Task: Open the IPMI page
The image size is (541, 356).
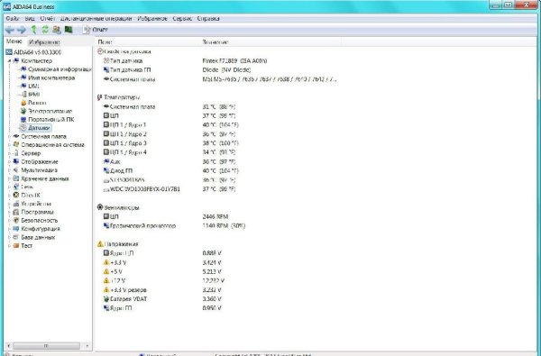Action: tap(30, 94)
